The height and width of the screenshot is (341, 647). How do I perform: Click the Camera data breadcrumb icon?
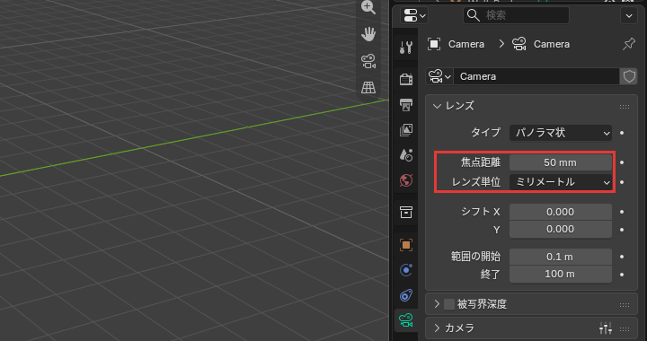519,44
